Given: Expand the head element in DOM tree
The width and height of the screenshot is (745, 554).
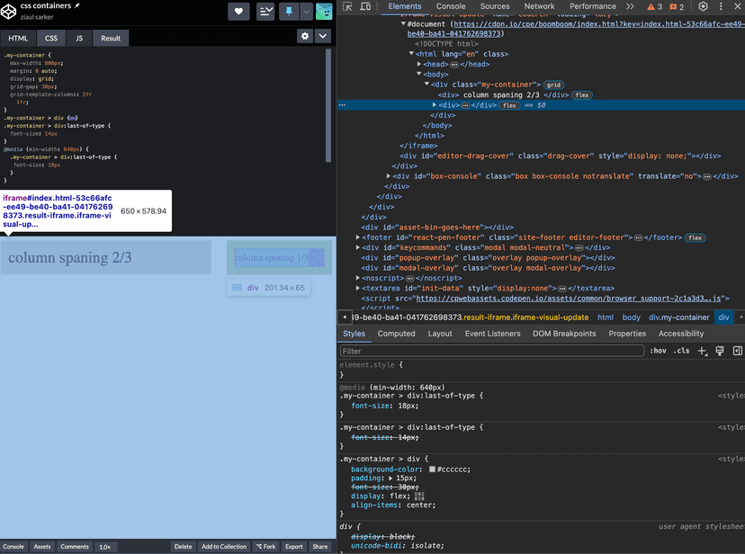Looking at the screenshot, I should tap(419, 65).
